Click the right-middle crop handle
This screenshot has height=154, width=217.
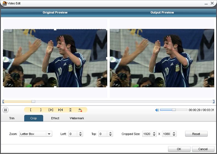click(107, 58)
